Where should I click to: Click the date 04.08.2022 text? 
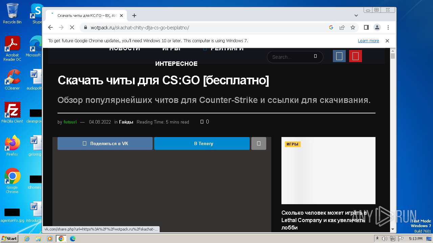click(100, 122)
